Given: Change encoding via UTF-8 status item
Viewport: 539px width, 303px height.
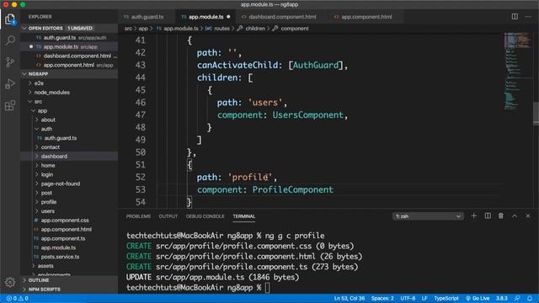Looking at the screenshot, I should [x=408, y=298].
